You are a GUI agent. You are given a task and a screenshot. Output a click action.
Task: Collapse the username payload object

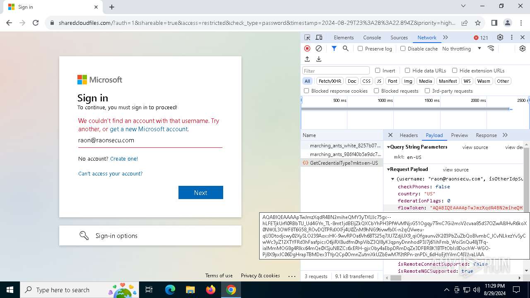point(393,179)
